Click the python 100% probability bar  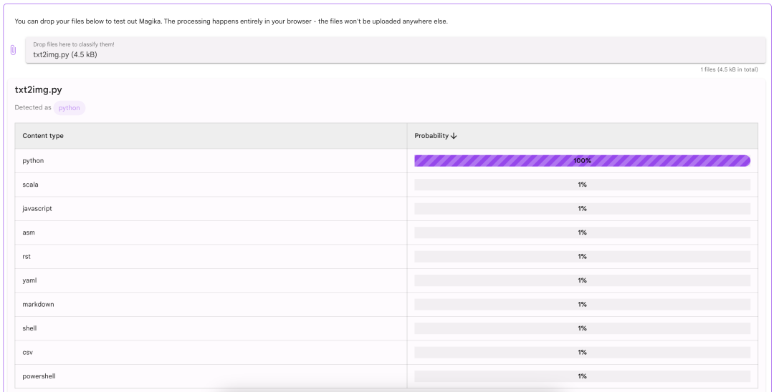pos(582,161)
